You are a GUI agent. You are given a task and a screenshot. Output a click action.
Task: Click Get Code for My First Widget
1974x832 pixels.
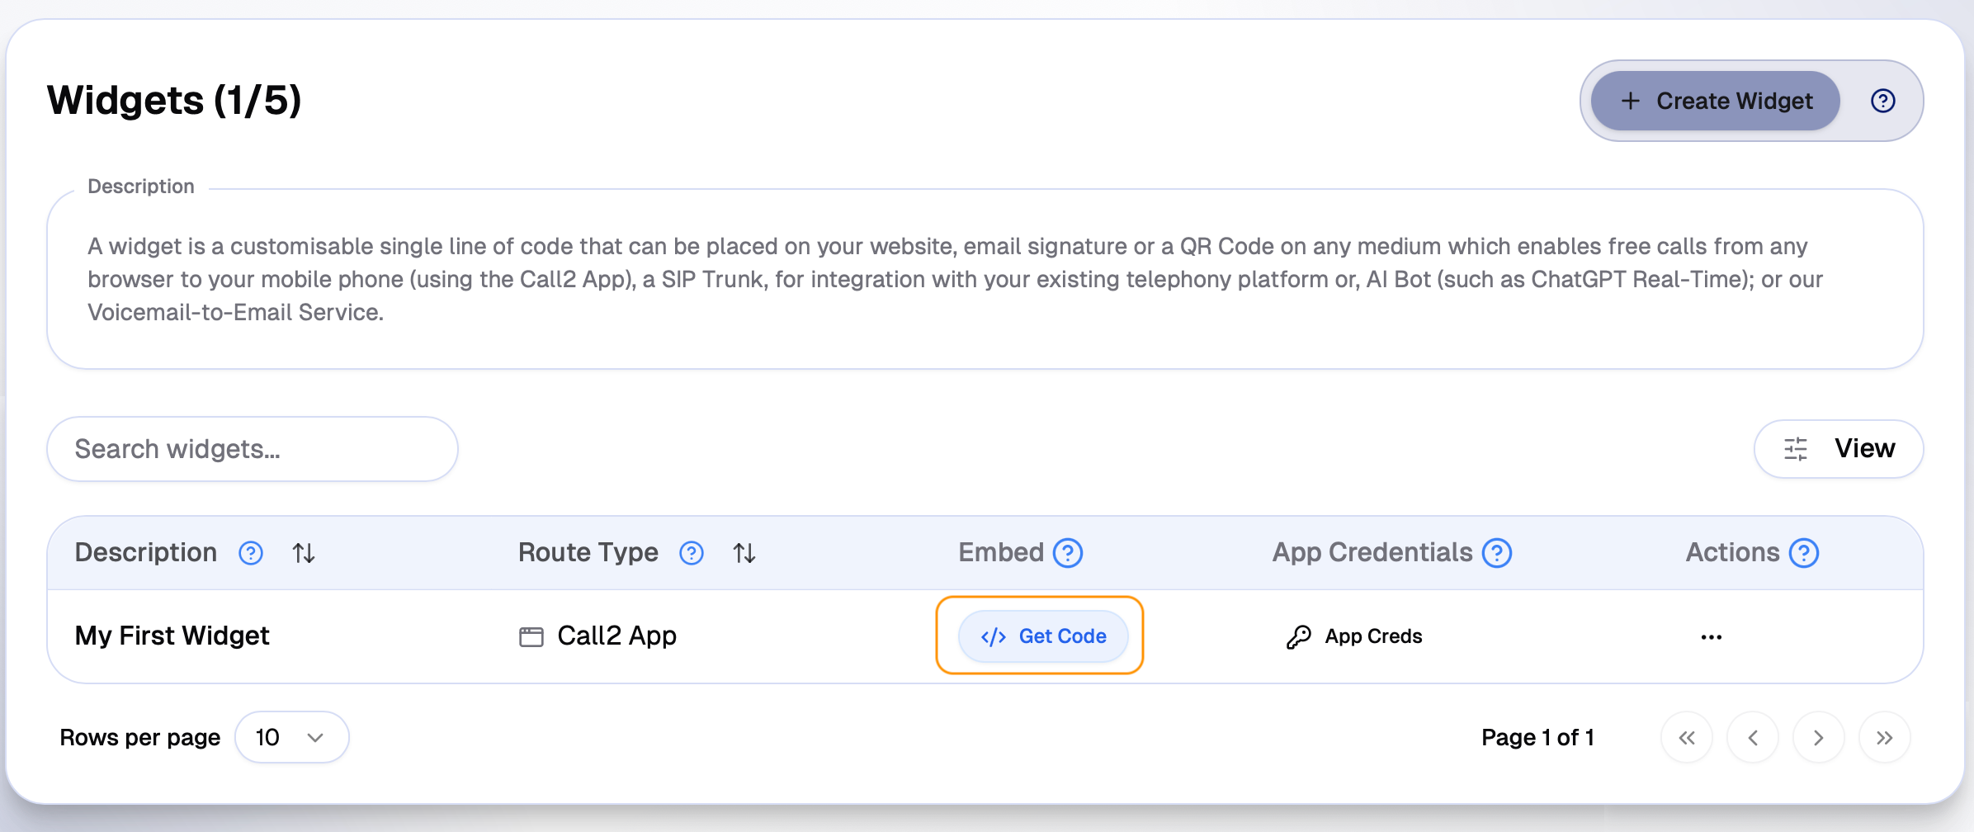(1043, 636)
